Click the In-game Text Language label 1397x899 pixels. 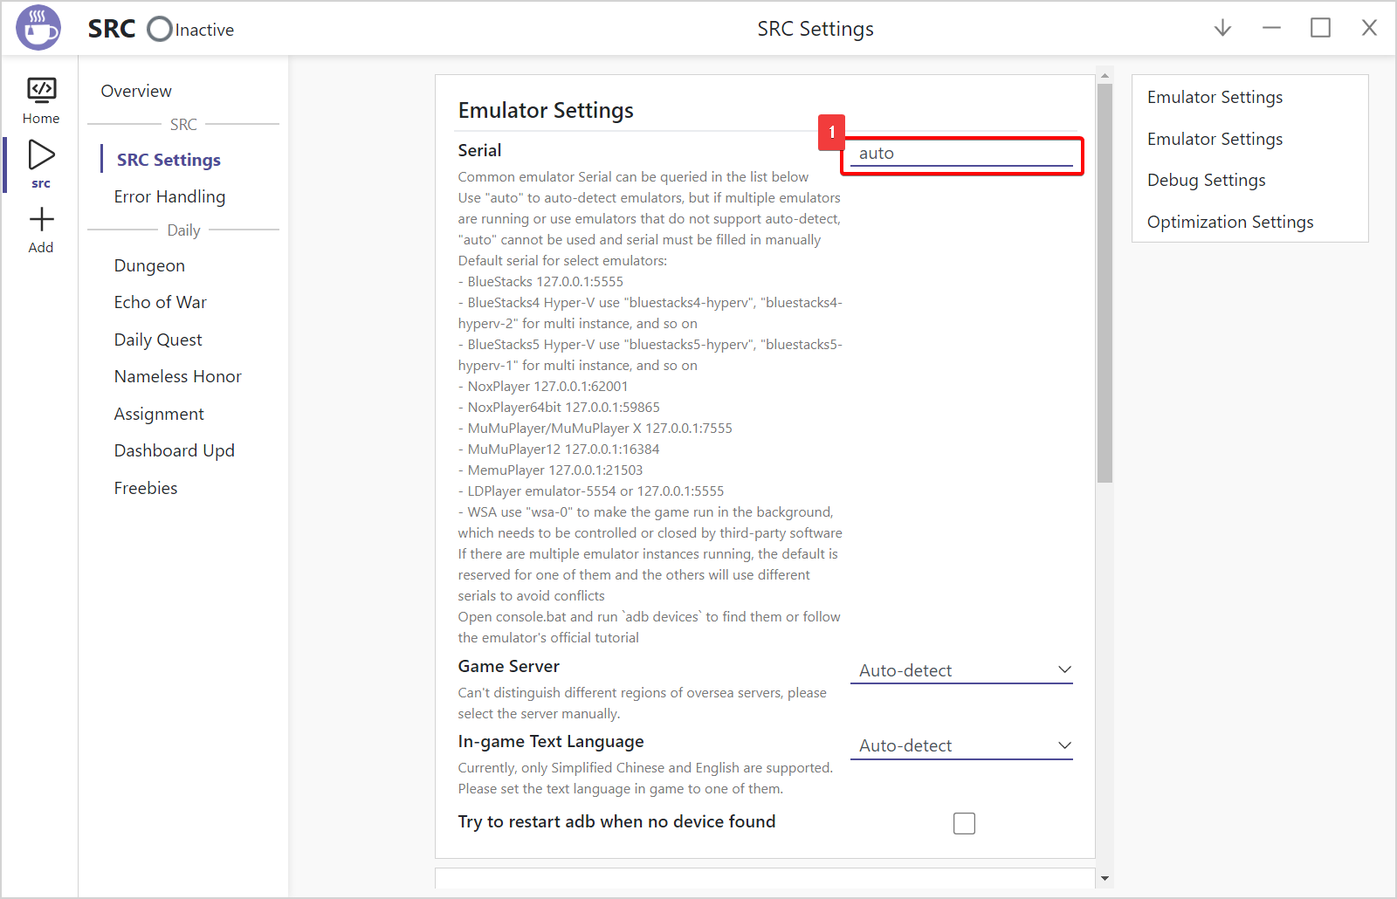click(x=551, y=741)
